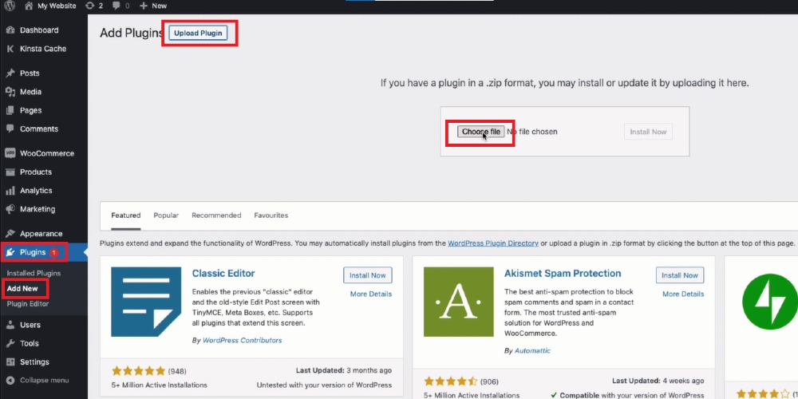This screenshot has width=798, height=399.
Task: Click the Analytics bar chart icon
Action: (10, 191)
